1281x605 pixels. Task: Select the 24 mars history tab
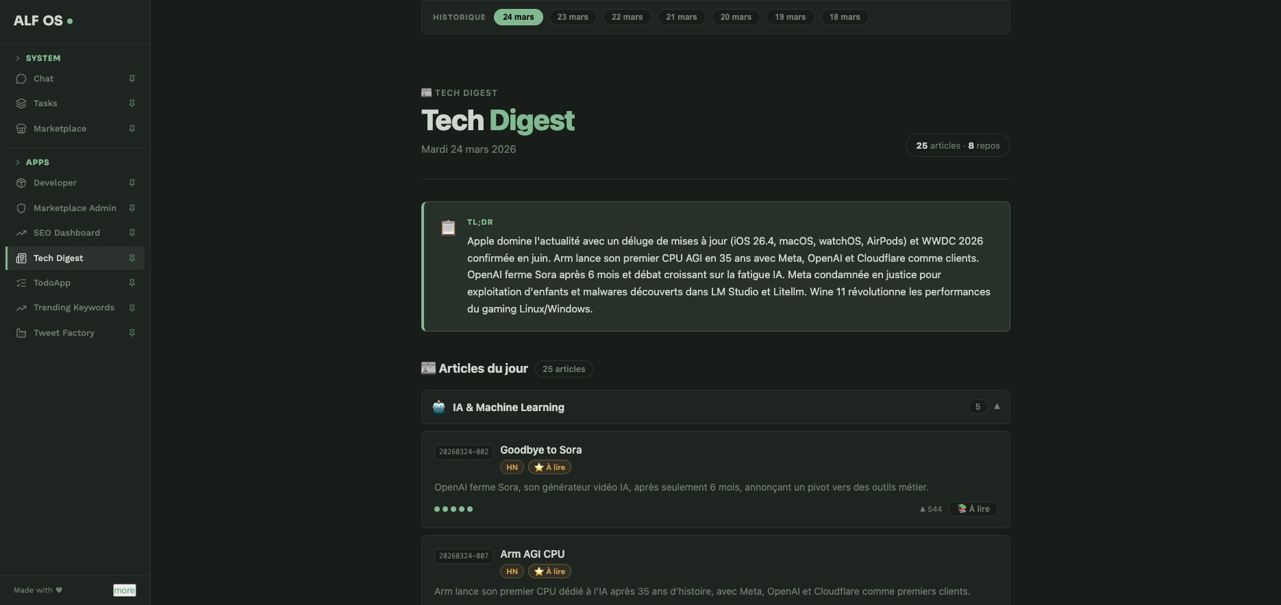518,17
